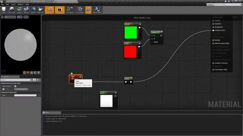Expand the Frac node dropdown arrow

(131, 78)
